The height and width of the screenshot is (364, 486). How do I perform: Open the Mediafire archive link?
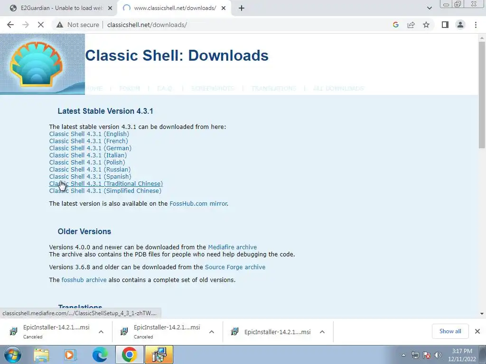[233, 247]
